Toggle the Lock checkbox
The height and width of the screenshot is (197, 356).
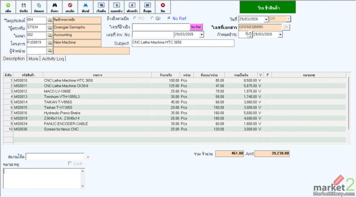point(70,164)
